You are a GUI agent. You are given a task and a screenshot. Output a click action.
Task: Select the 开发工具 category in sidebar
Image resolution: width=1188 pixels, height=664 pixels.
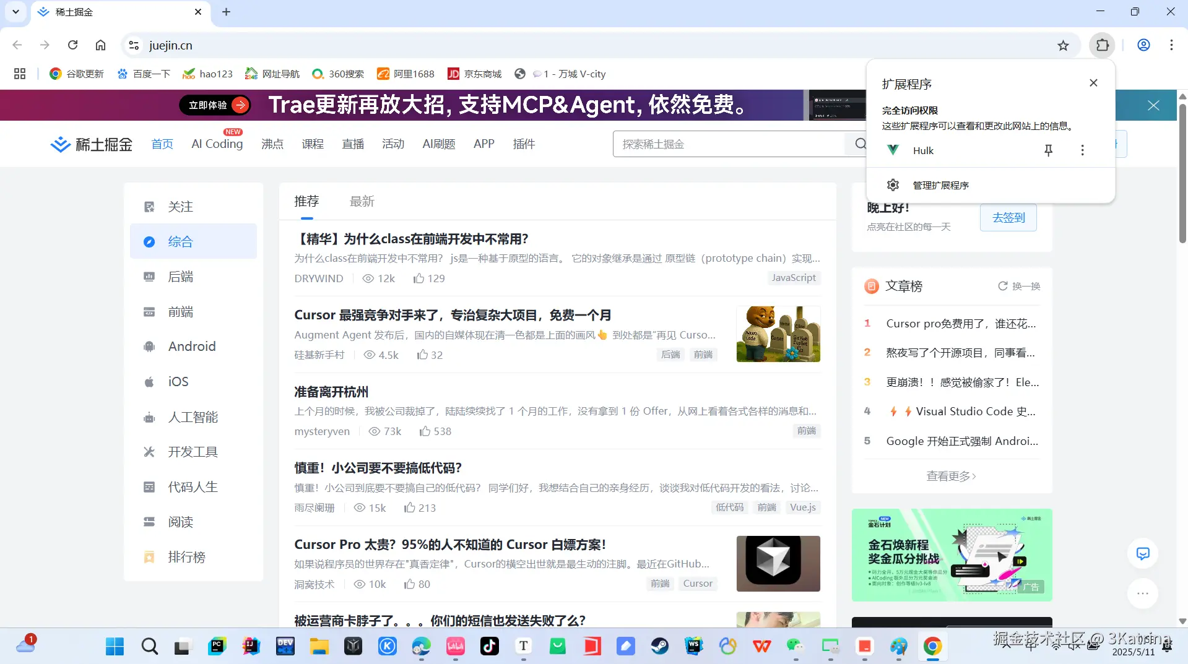click(193, 452)
